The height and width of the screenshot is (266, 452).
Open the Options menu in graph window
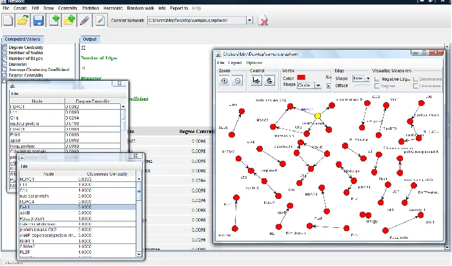[254, 63]
